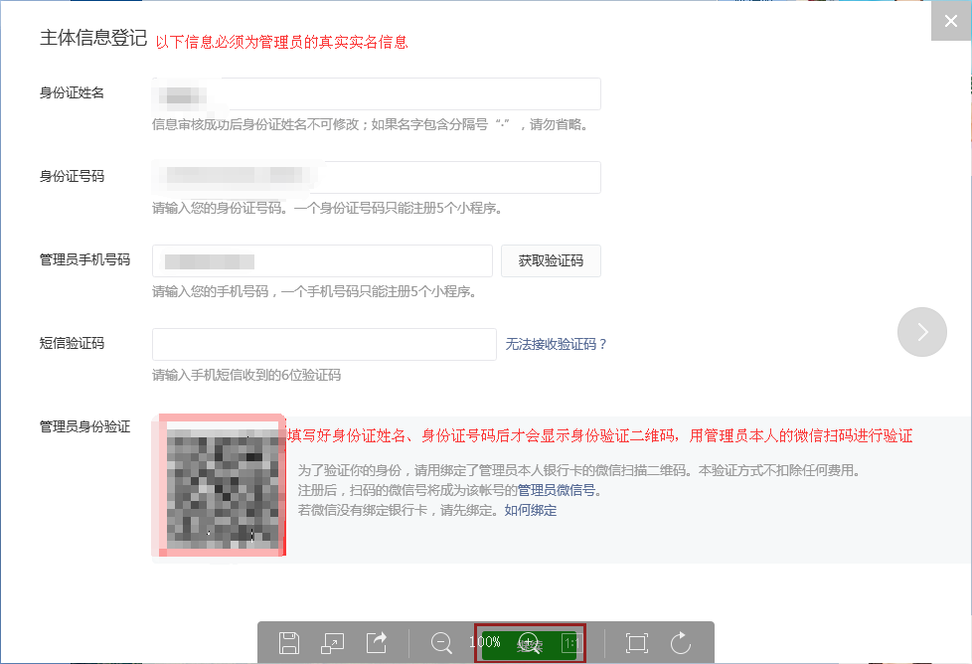This screenshot has height=664, width=972.
Task: Open image in separate window icon
Action: (x=333, y=642)
